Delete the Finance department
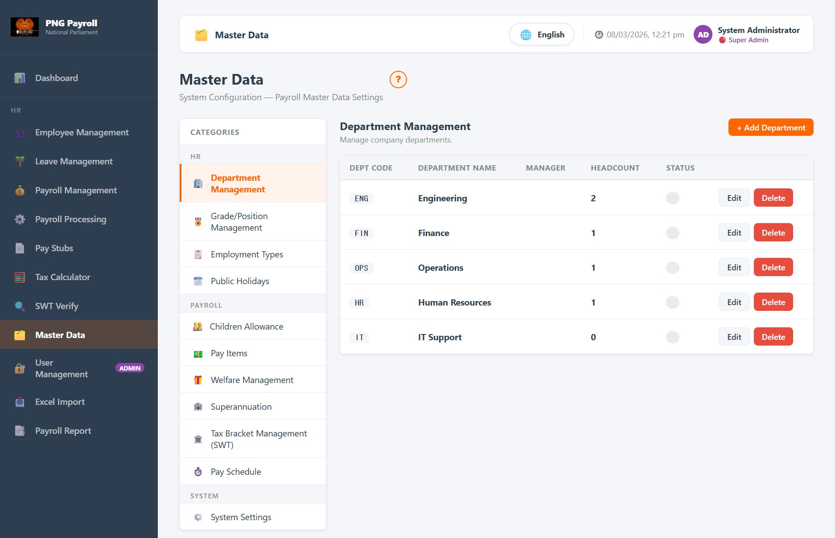The height and width of the screenshot is (538, 835). click(x=773, y=232)
